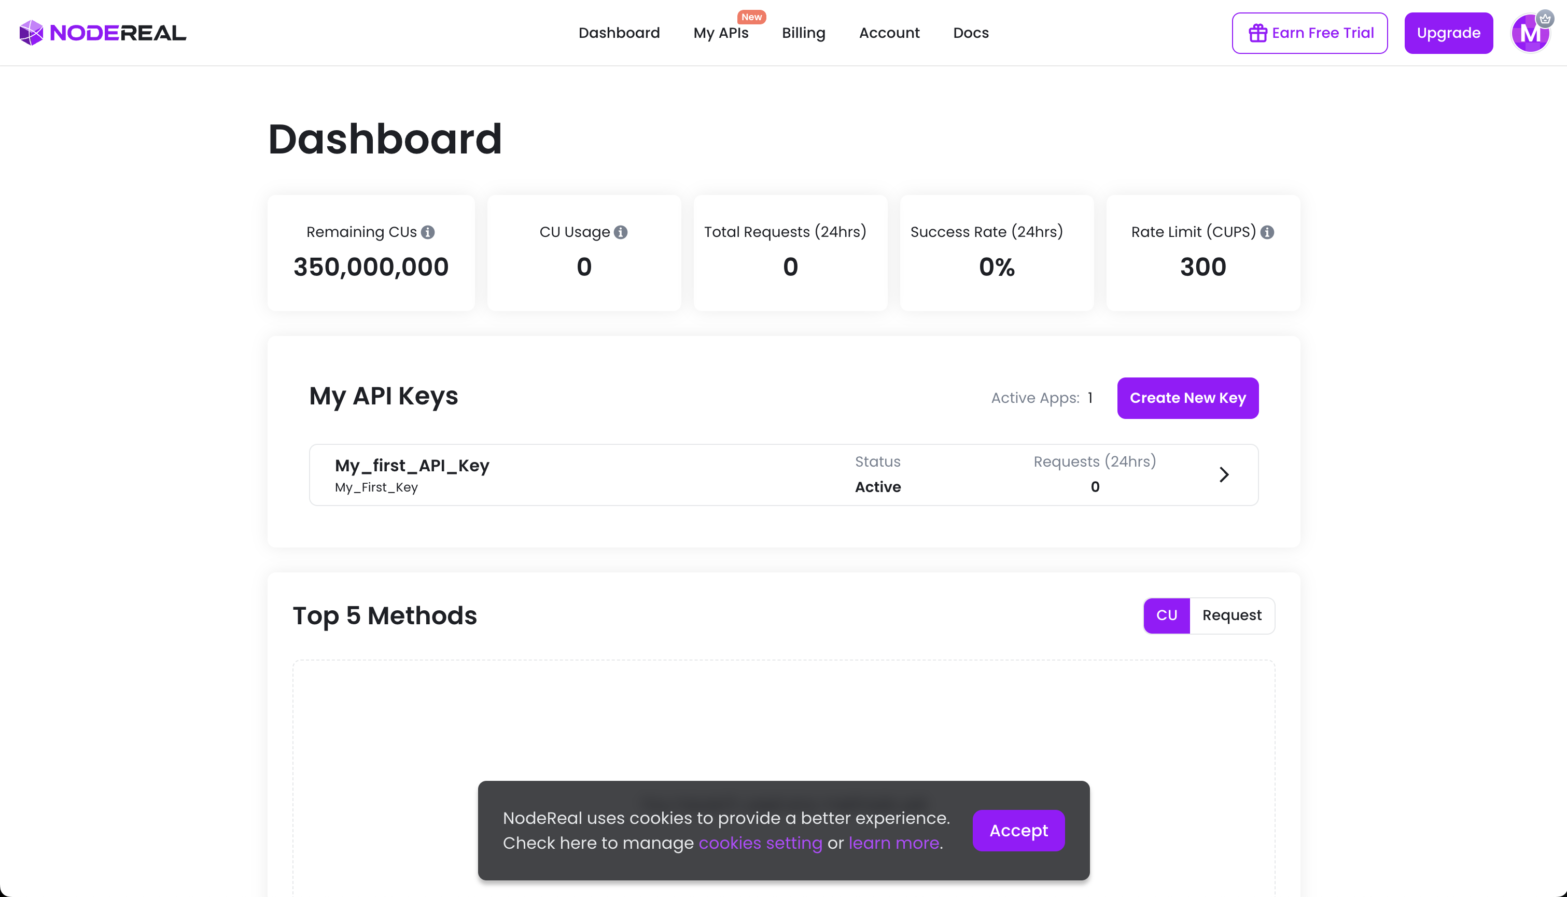This screenshot has height=897, width=1567.
Task: Open the My APIs menu item
Action: point(720,33)
